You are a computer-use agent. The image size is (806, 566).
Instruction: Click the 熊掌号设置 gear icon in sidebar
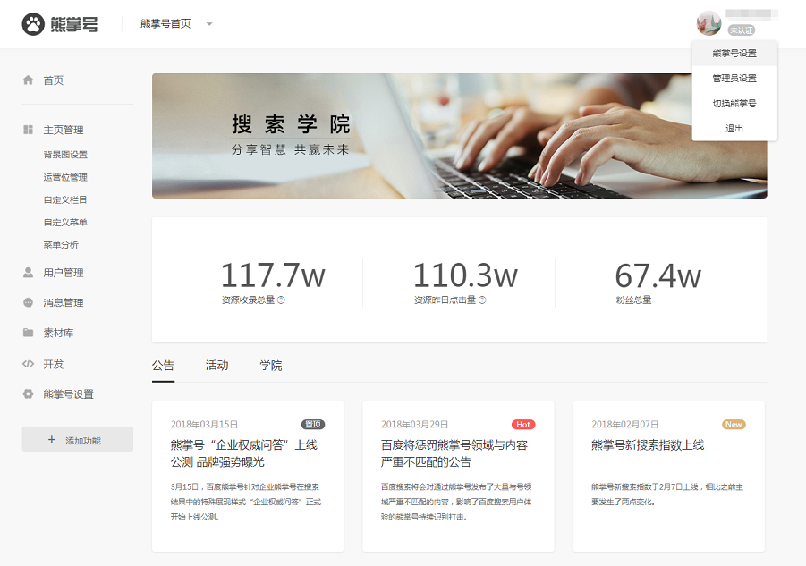[29, 394]
